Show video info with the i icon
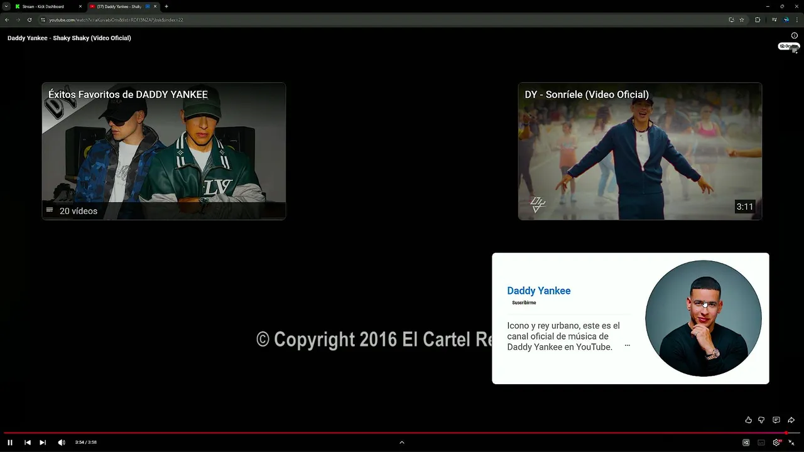This screenshot has height=452, width=804. click(795, 36)
